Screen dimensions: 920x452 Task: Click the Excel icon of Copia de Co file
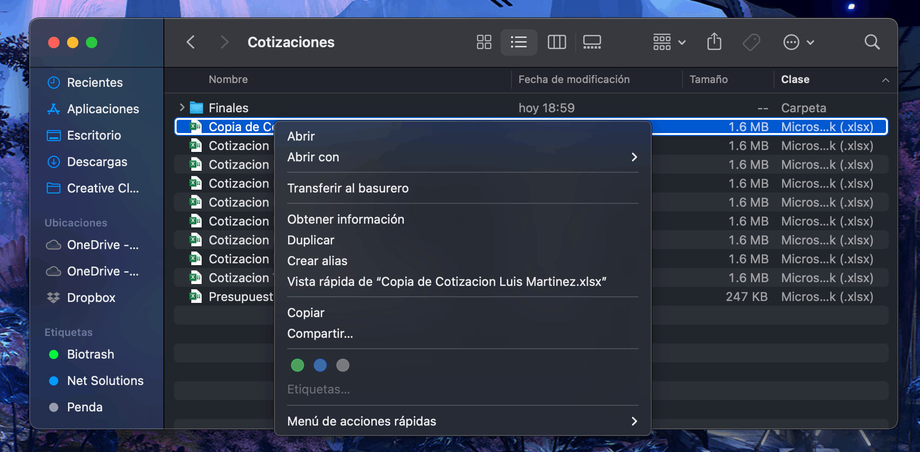click(196, 126)
